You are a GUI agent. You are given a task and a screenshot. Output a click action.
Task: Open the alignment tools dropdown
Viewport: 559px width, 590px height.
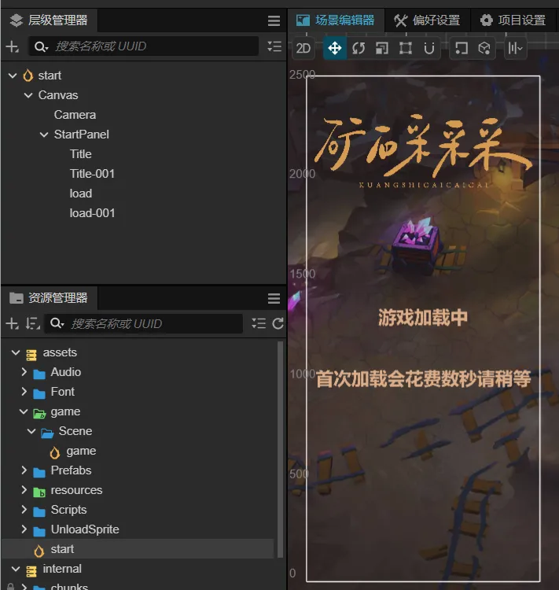click(515, 48)
